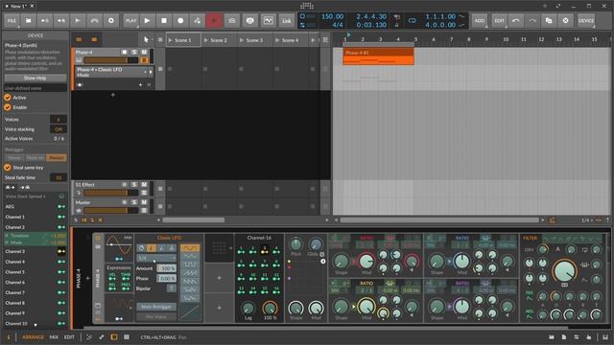The image size is (614, 345).
Task: Click the 4/4 time signature field
Action: tap(337, 25)
